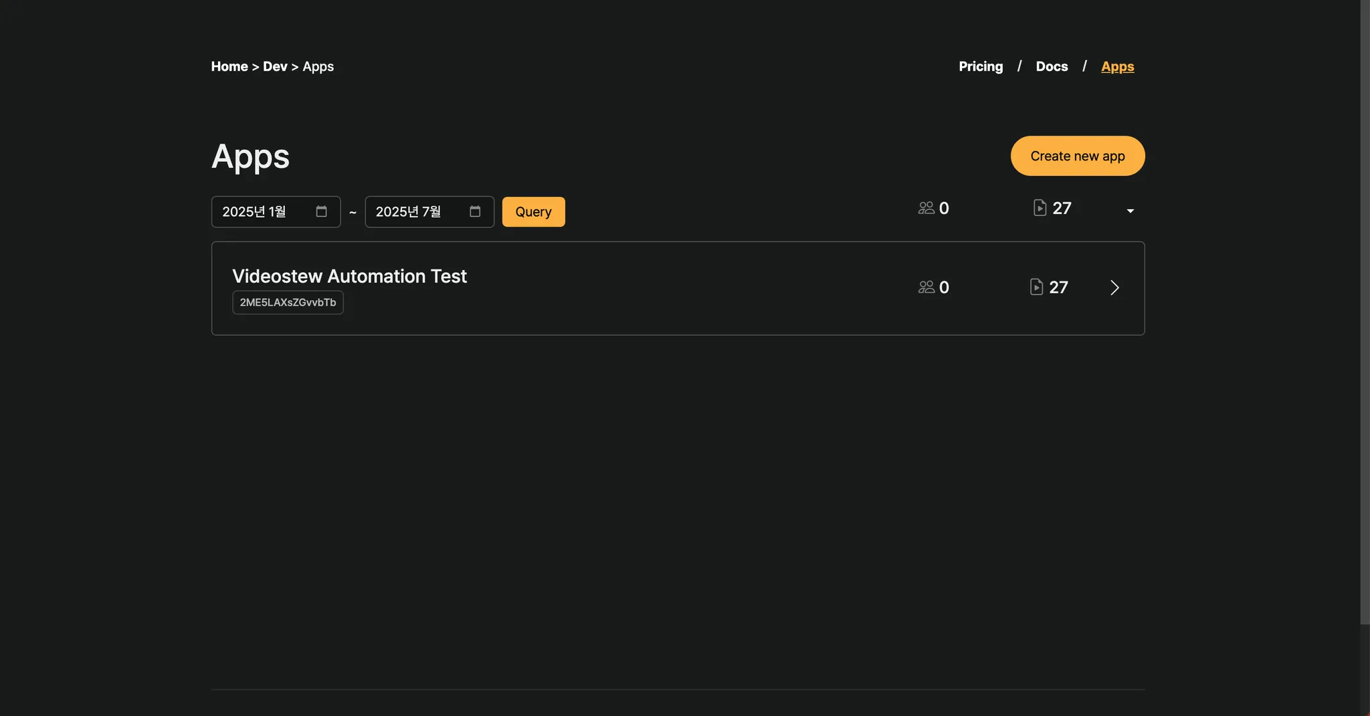Viewport: 1370px width, 716px height.
Task: Expand the summary dropdown caret
Action: click(x=1130, y=211)
